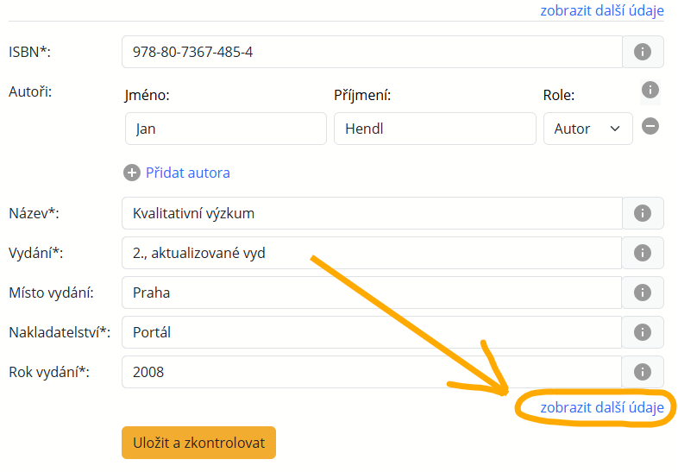Click the info icon beside Rok vydání
The height and width of the screenshot is (472, 678).
click(x=642, y=372)
